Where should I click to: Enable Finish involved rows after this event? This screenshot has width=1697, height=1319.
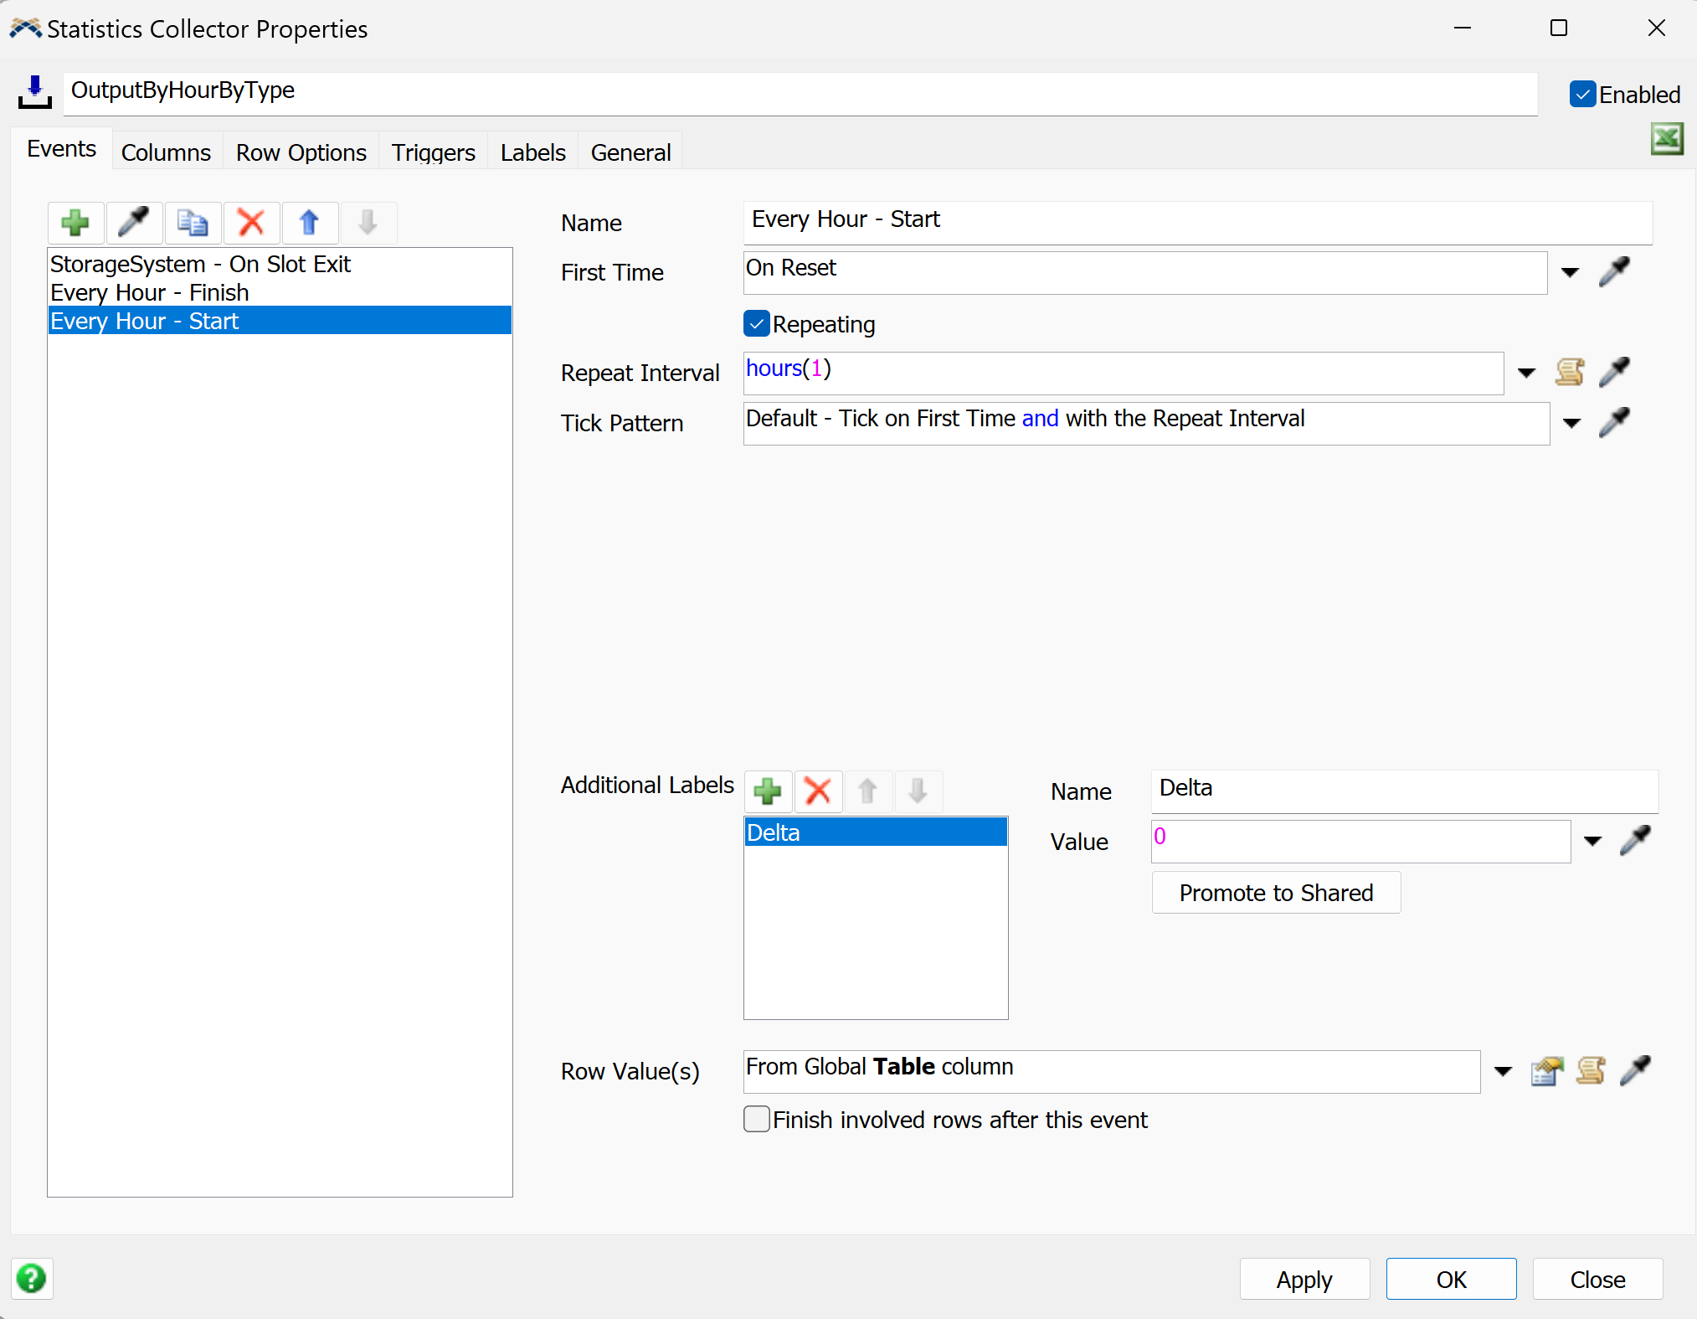757,1120
